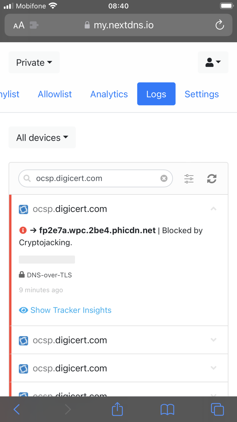The width and height of the screenshot is (237, 422).
Task: Open the Settings tab
Action: [x=201, y=94]
